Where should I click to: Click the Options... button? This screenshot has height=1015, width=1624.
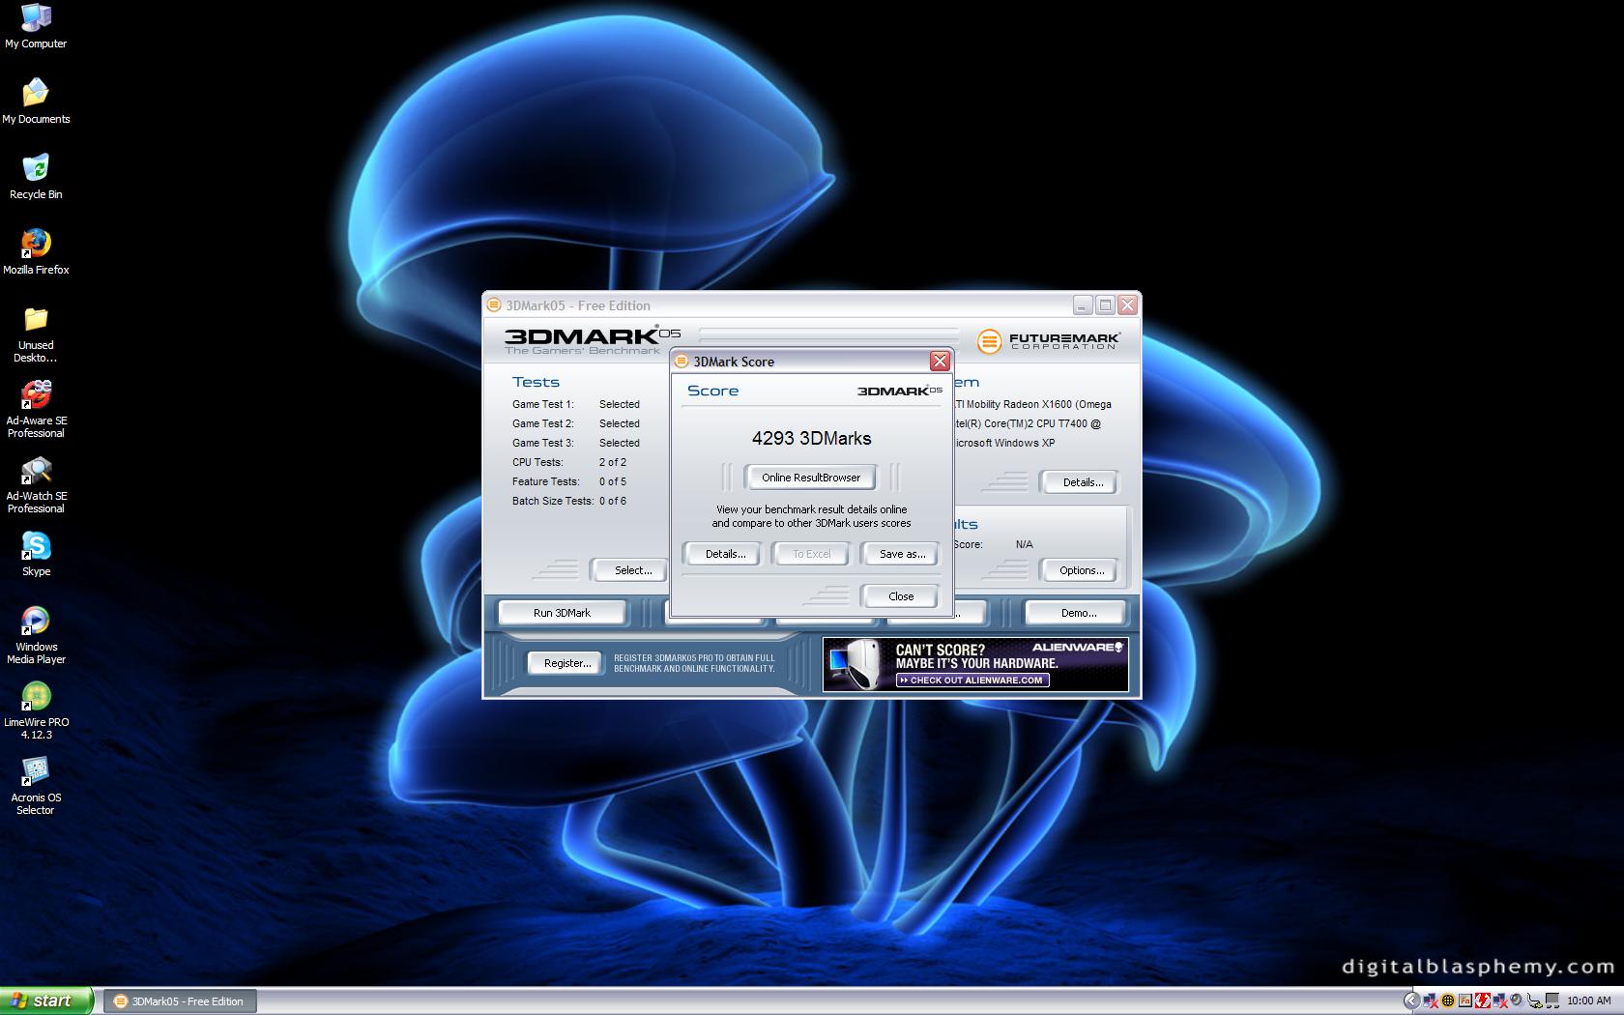coord(1082,570)
